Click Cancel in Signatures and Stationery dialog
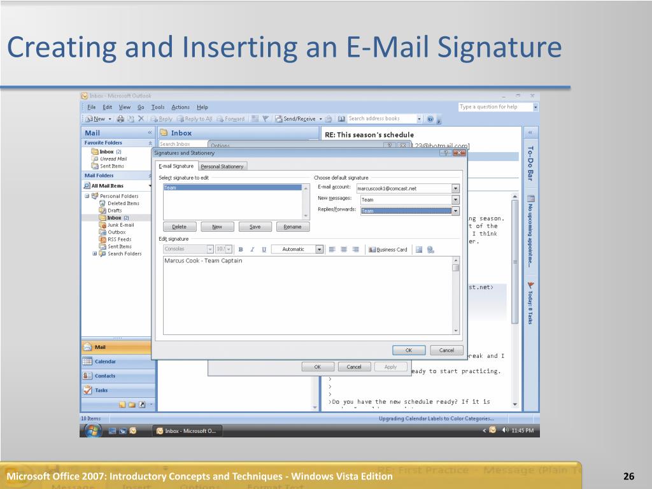This screenshot has height=489, width=652. tap(446, 350)
